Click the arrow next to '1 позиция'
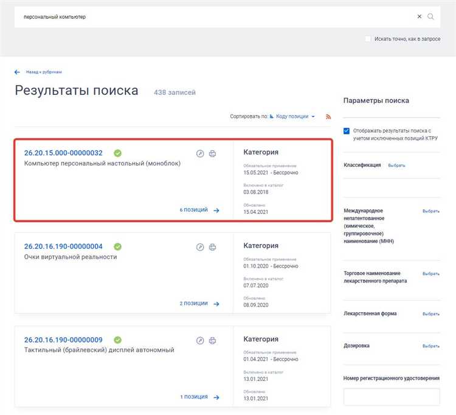This screenshot has width=456, height=415. point(216,397)
